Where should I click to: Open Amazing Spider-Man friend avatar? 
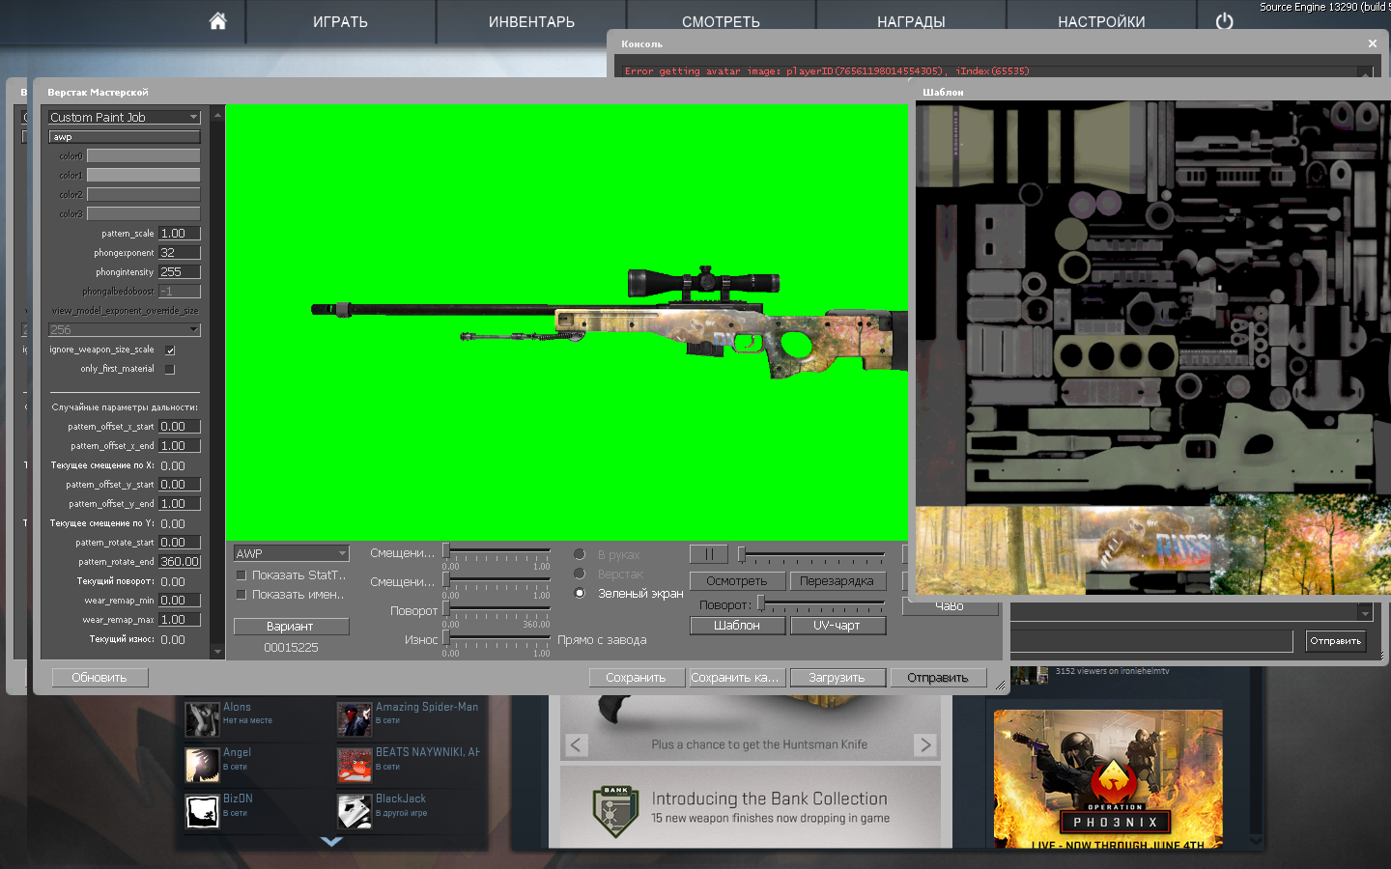click(x=355, y=719)
